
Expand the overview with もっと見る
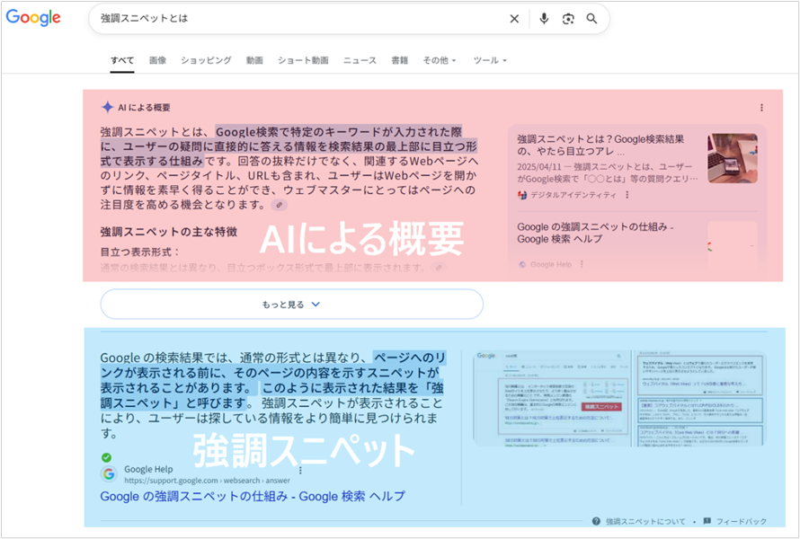292,305
